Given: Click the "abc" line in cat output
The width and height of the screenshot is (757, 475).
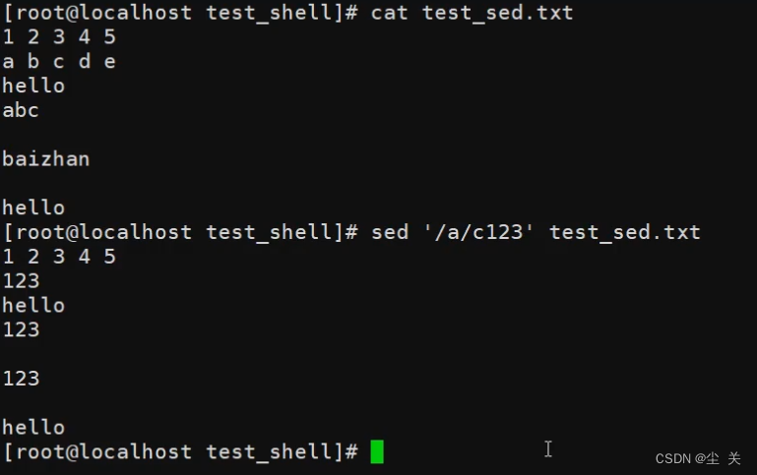Looking at the screenshot, I should coord(21,110).
